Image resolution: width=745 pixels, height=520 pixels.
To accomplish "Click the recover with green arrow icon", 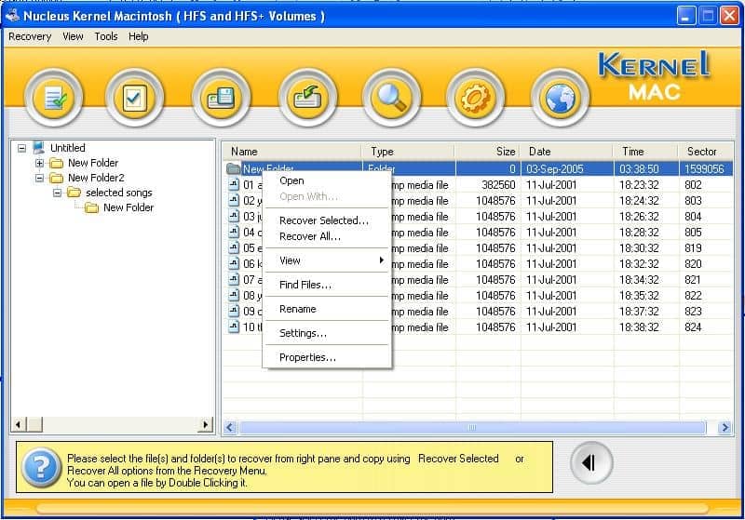I will click(307, 99).
